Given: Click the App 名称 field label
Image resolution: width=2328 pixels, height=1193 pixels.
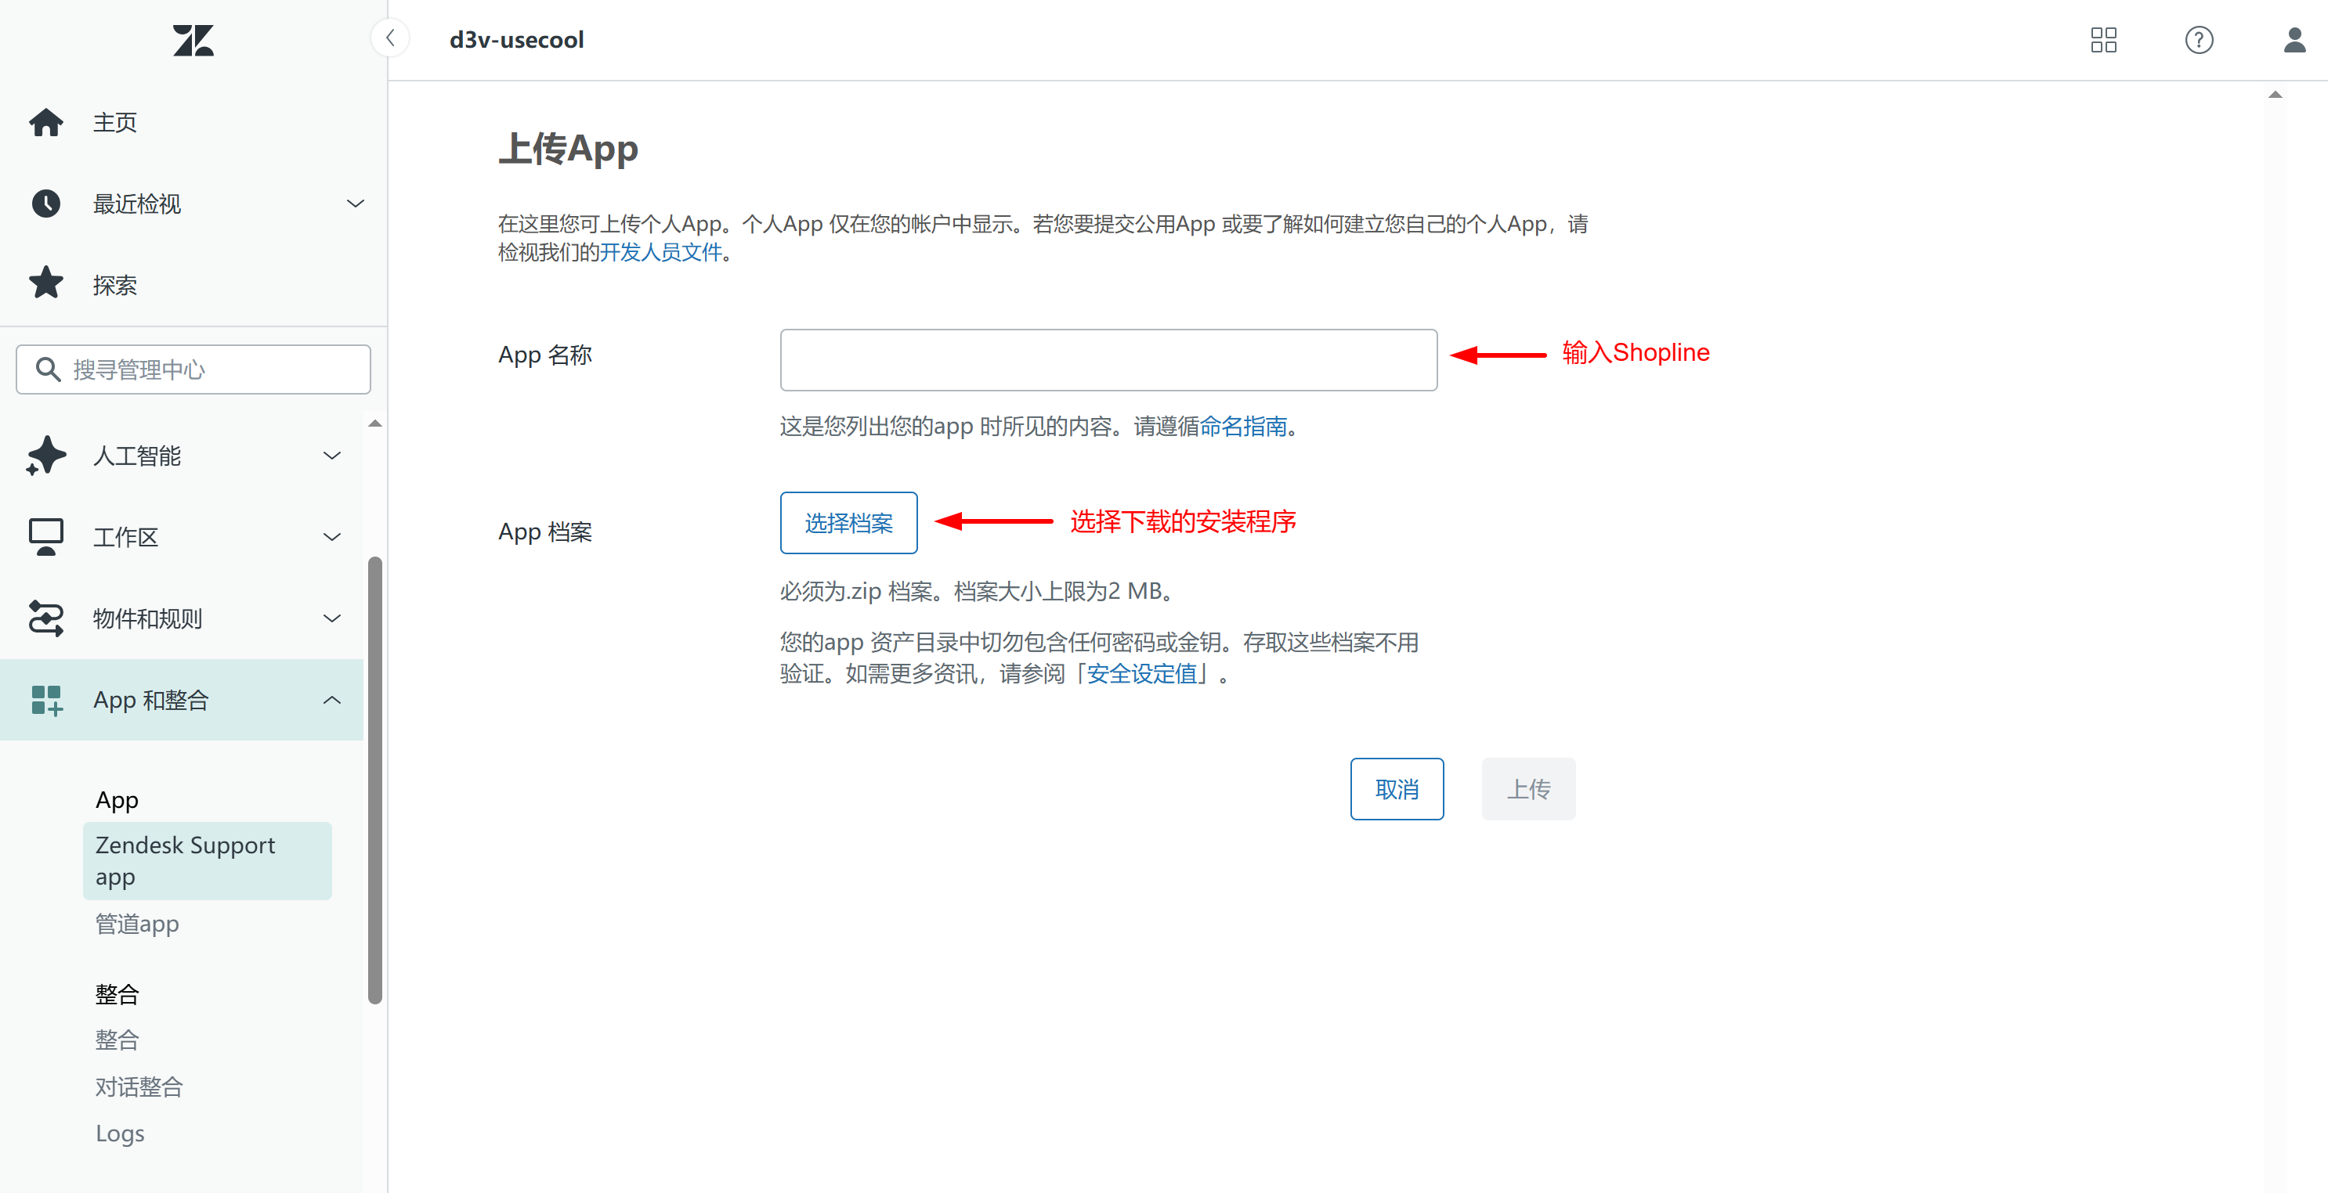Looking at the screenshot, I should click(545, 355).
